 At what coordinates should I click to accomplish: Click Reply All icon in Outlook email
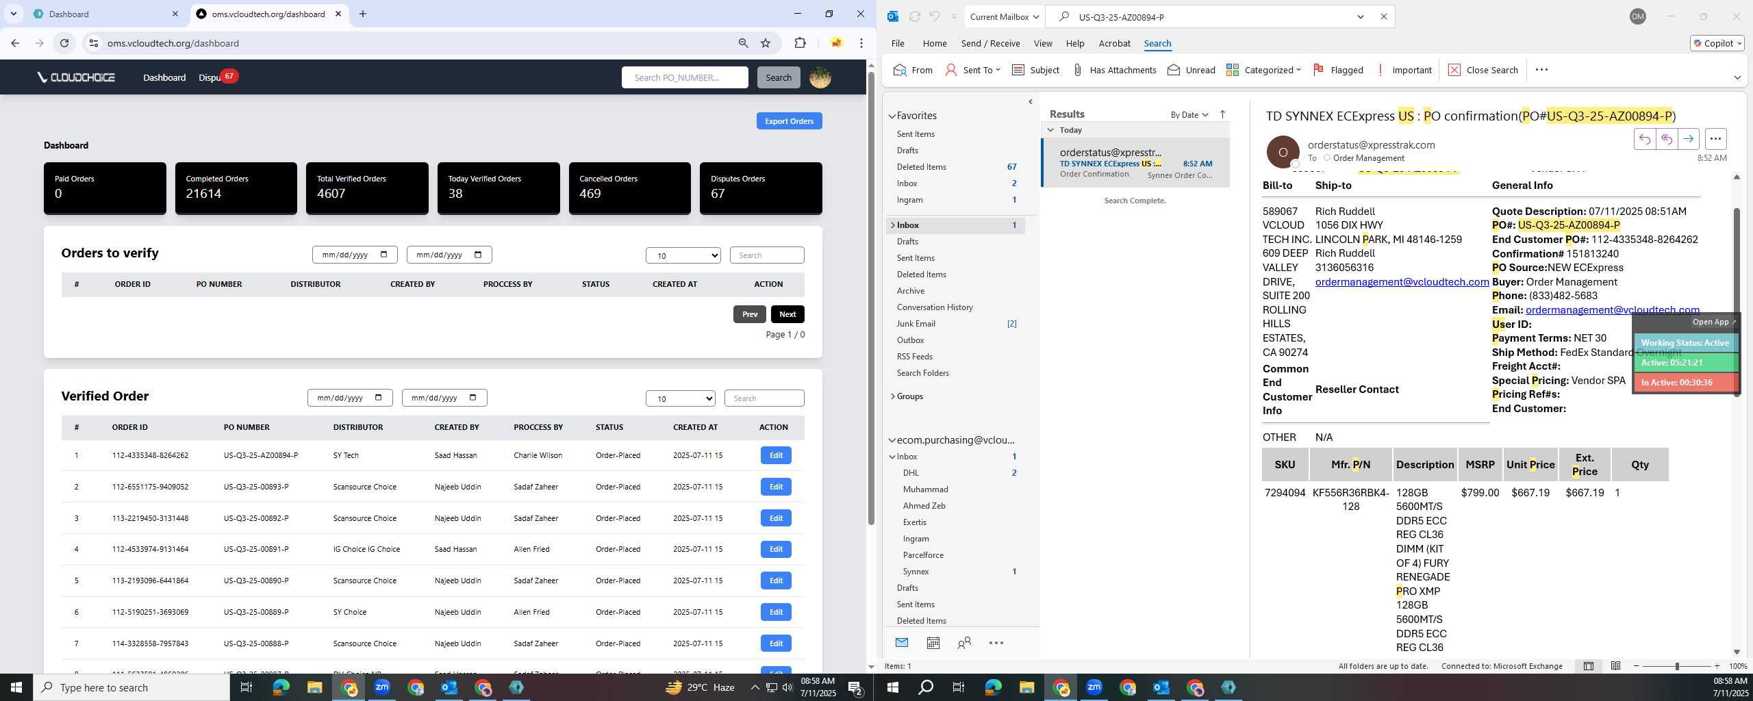pos(1666,139)
